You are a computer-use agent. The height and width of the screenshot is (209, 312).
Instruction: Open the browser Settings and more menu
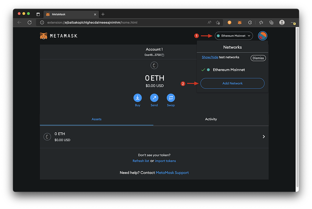[x=293, y=23]
